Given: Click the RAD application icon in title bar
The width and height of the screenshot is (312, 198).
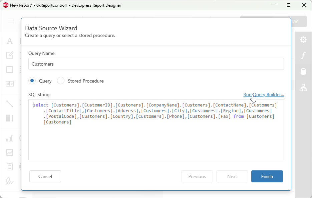Looking at the screenshot, I should (x=6, y=5).
